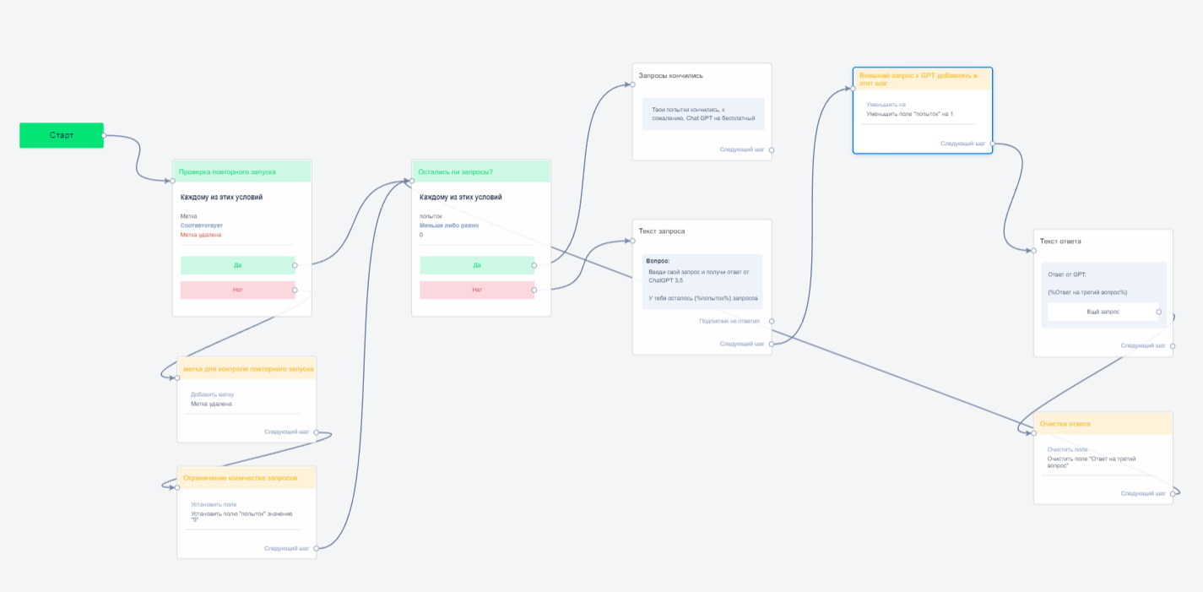The height and width of the screenshot is (592, 1203).
Task: Click input port of Запросы кончились block
Action: 632,84
